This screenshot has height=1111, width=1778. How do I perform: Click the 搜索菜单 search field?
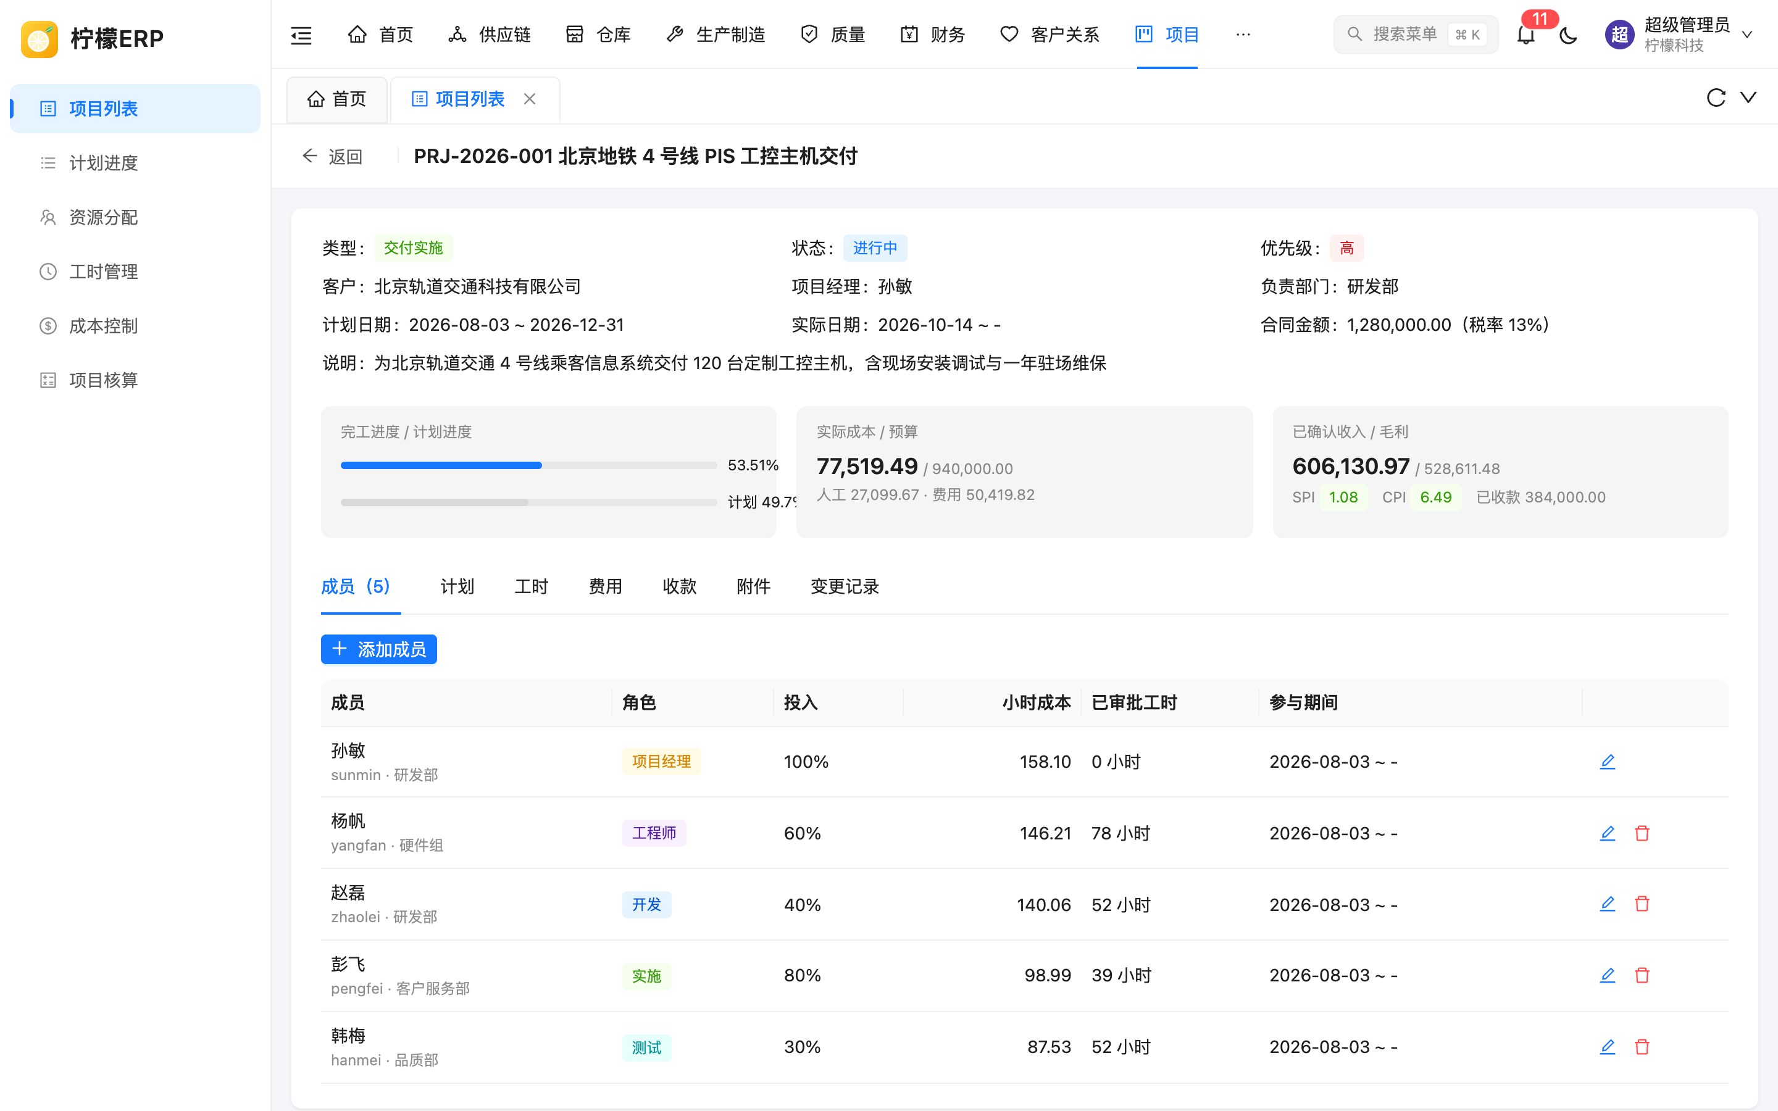tap(1415, 35)
